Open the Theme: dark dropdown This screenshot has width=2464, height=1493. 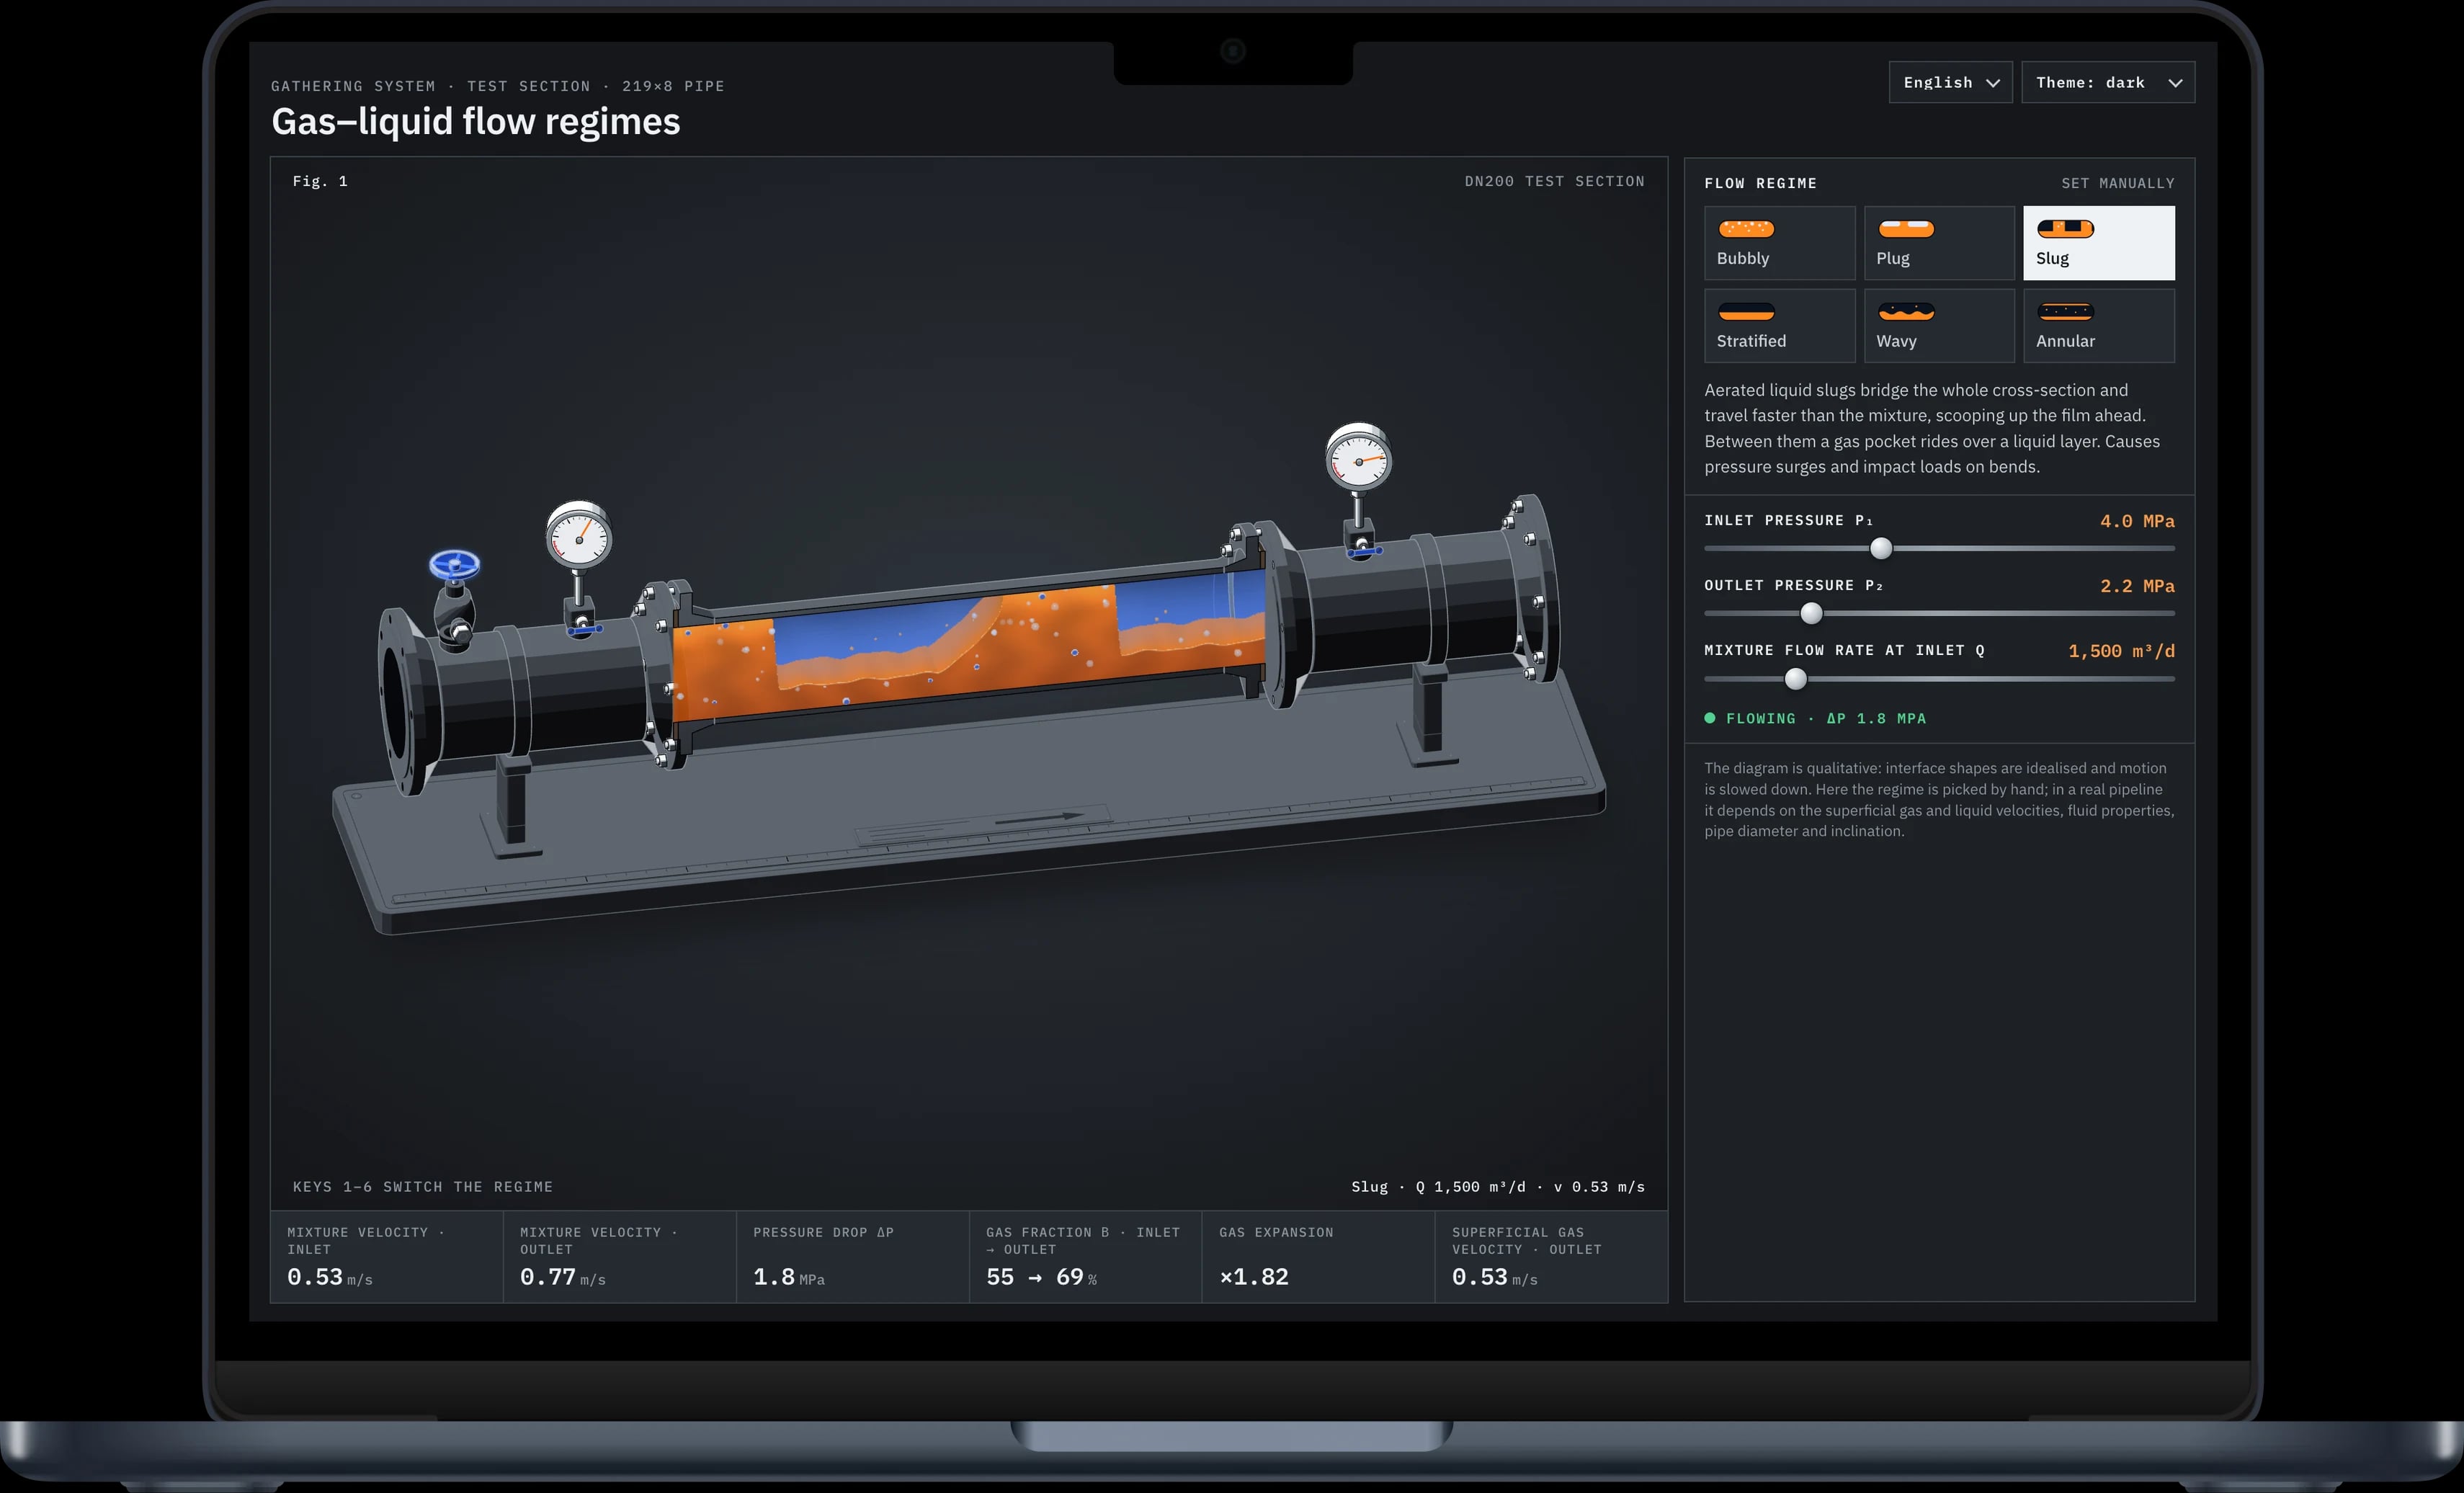click(x=2108, y=82)
